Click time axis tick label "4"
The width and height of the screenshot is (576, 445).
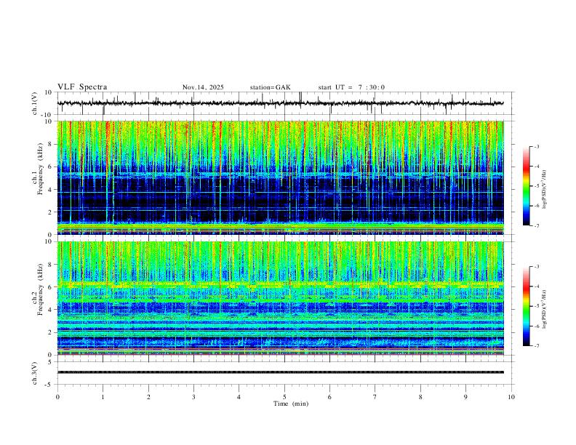pos(239,397)
